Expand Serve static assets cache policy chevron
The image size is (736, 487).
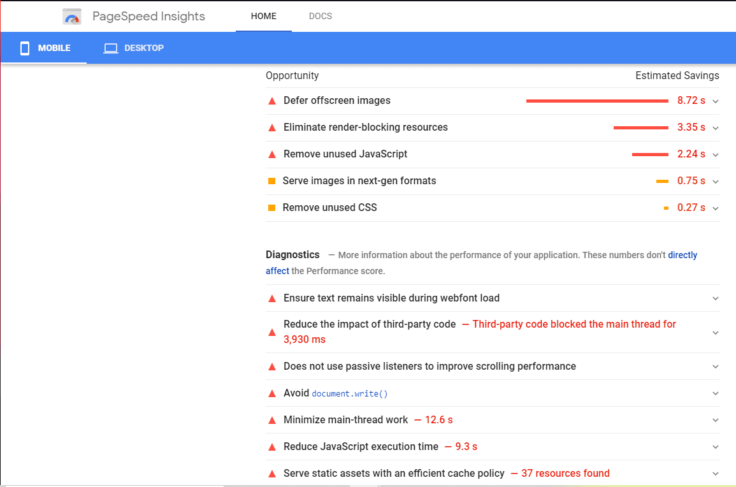coord(716,474)
